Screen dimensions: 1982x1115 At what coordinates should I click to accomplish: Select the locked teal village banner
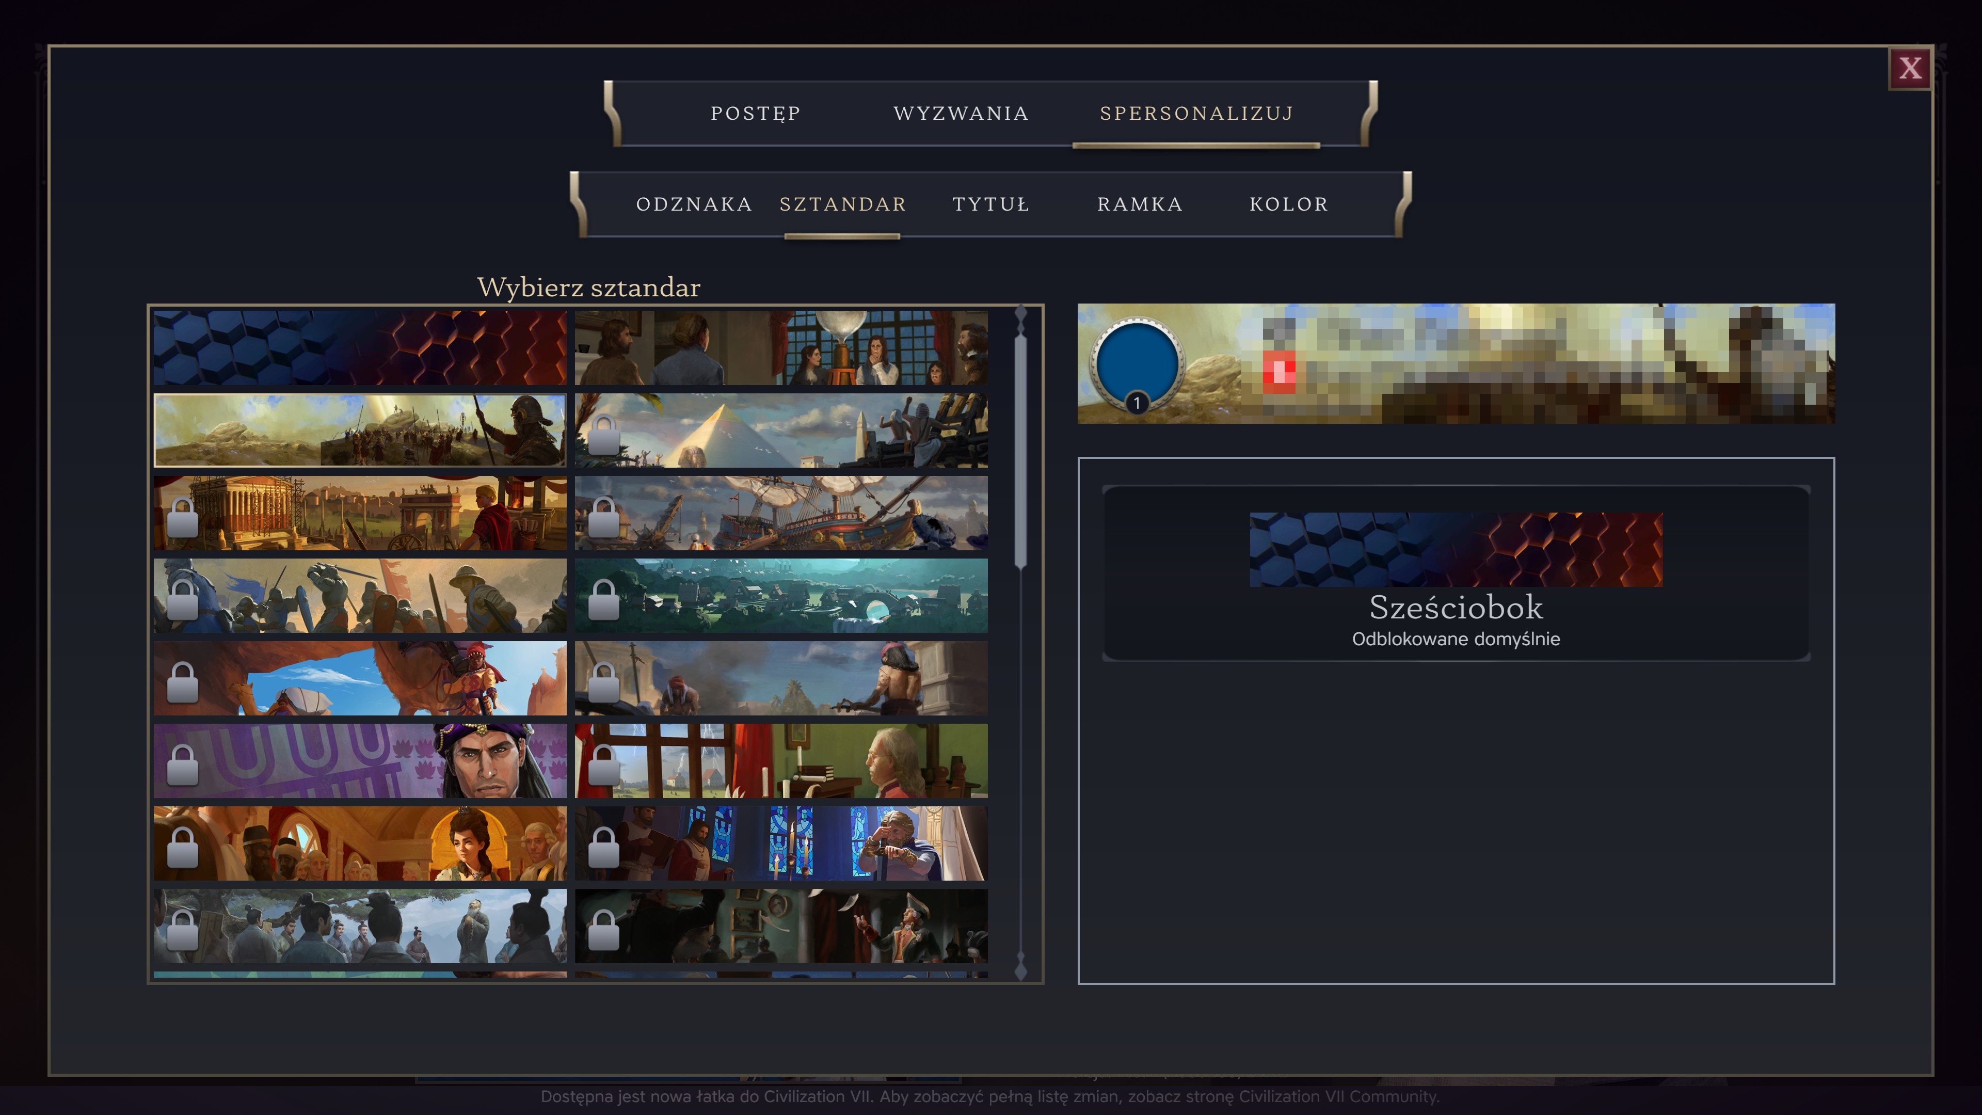(781, 596)
